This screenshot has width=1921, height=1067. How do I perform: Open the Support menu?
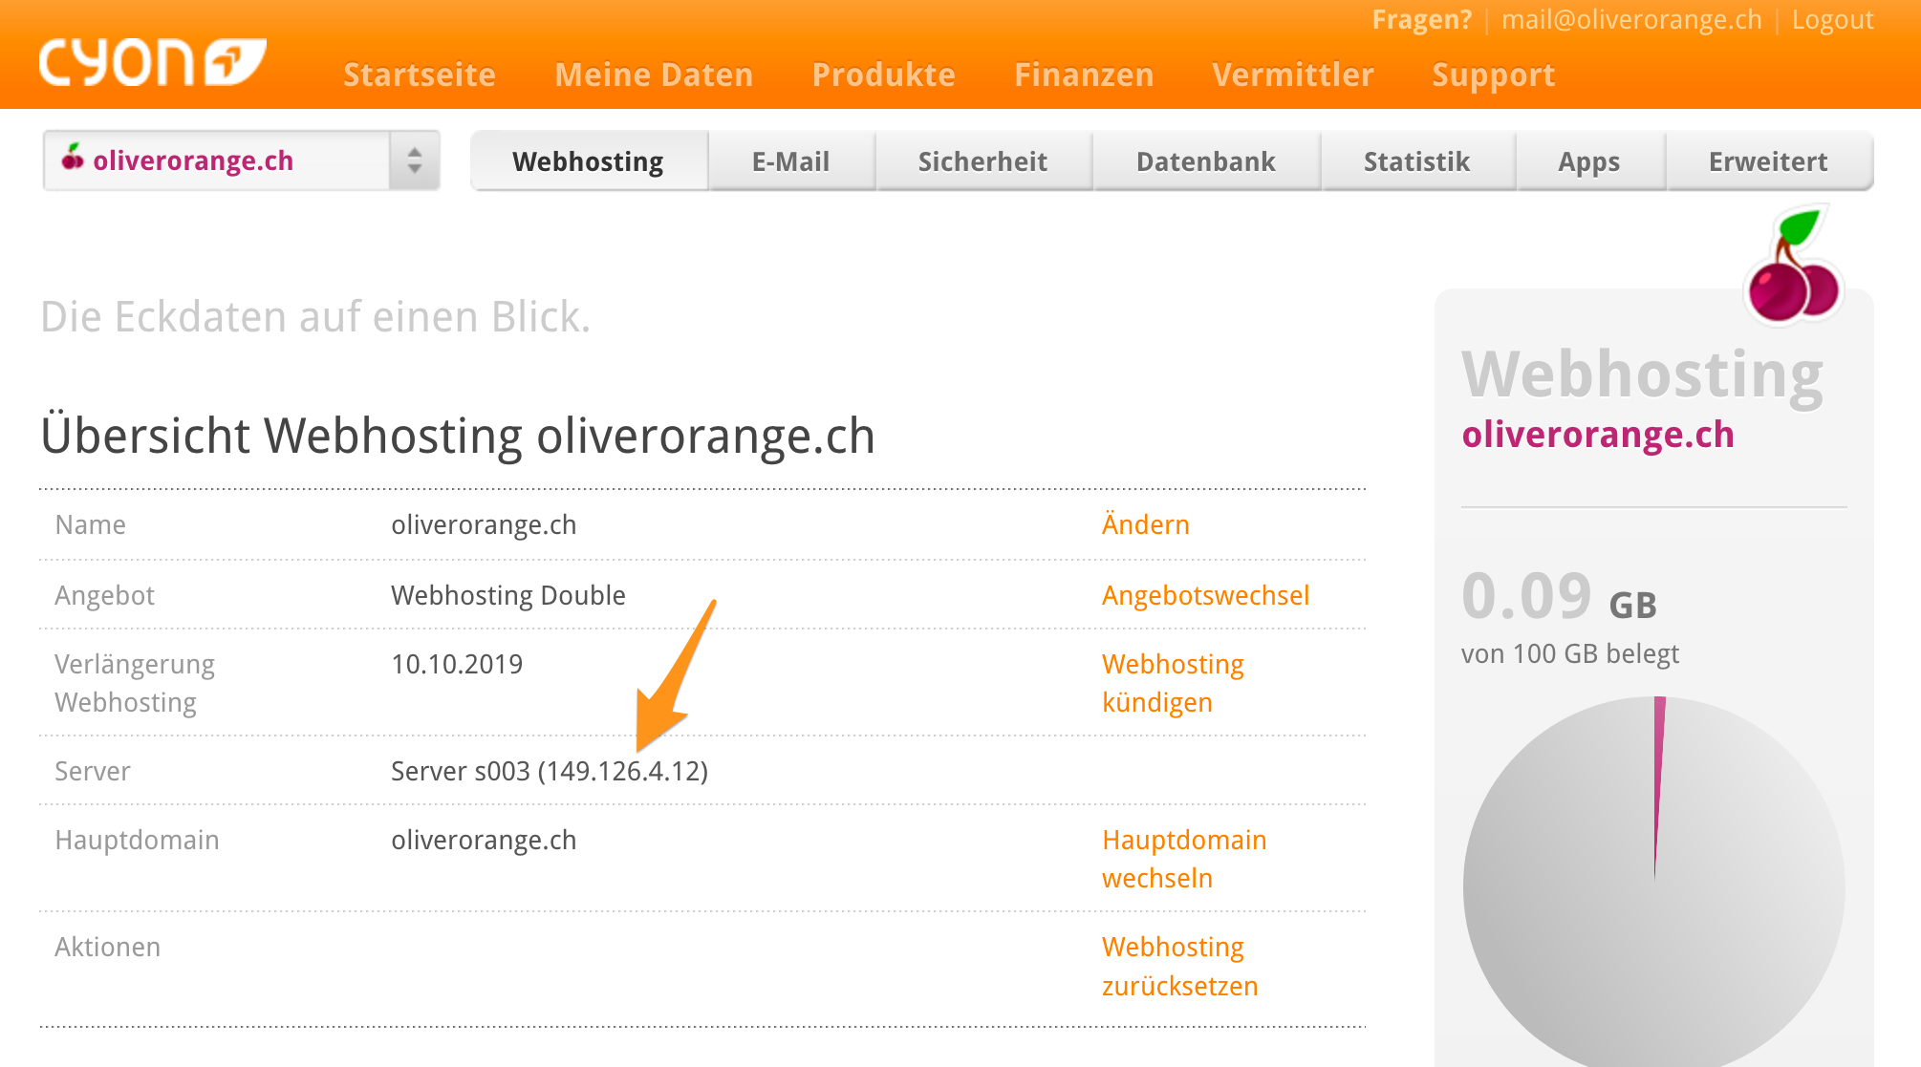tap(1493, 75)
